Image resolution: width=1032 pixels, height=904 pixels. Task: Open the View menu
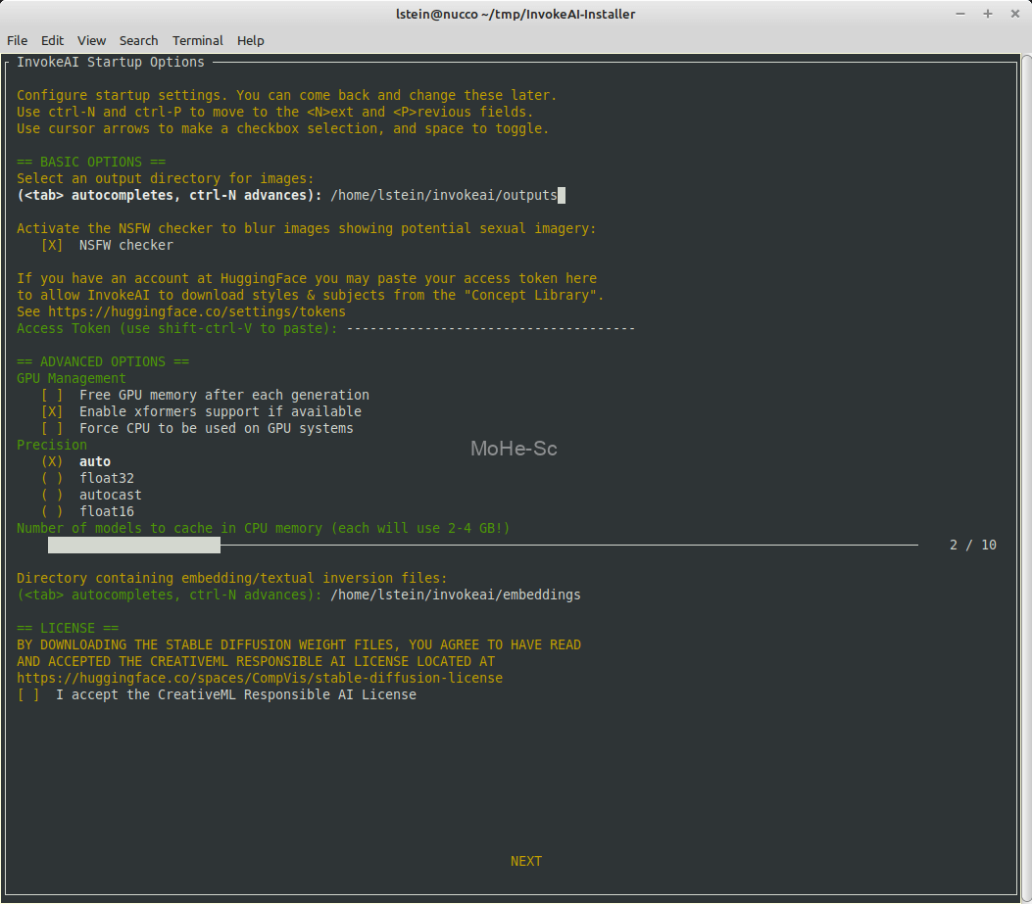pos(91,40)
